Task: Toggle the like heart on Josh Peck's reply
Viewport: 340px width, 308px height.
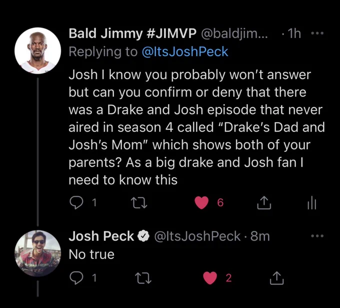Action: [x=210, y=278]
